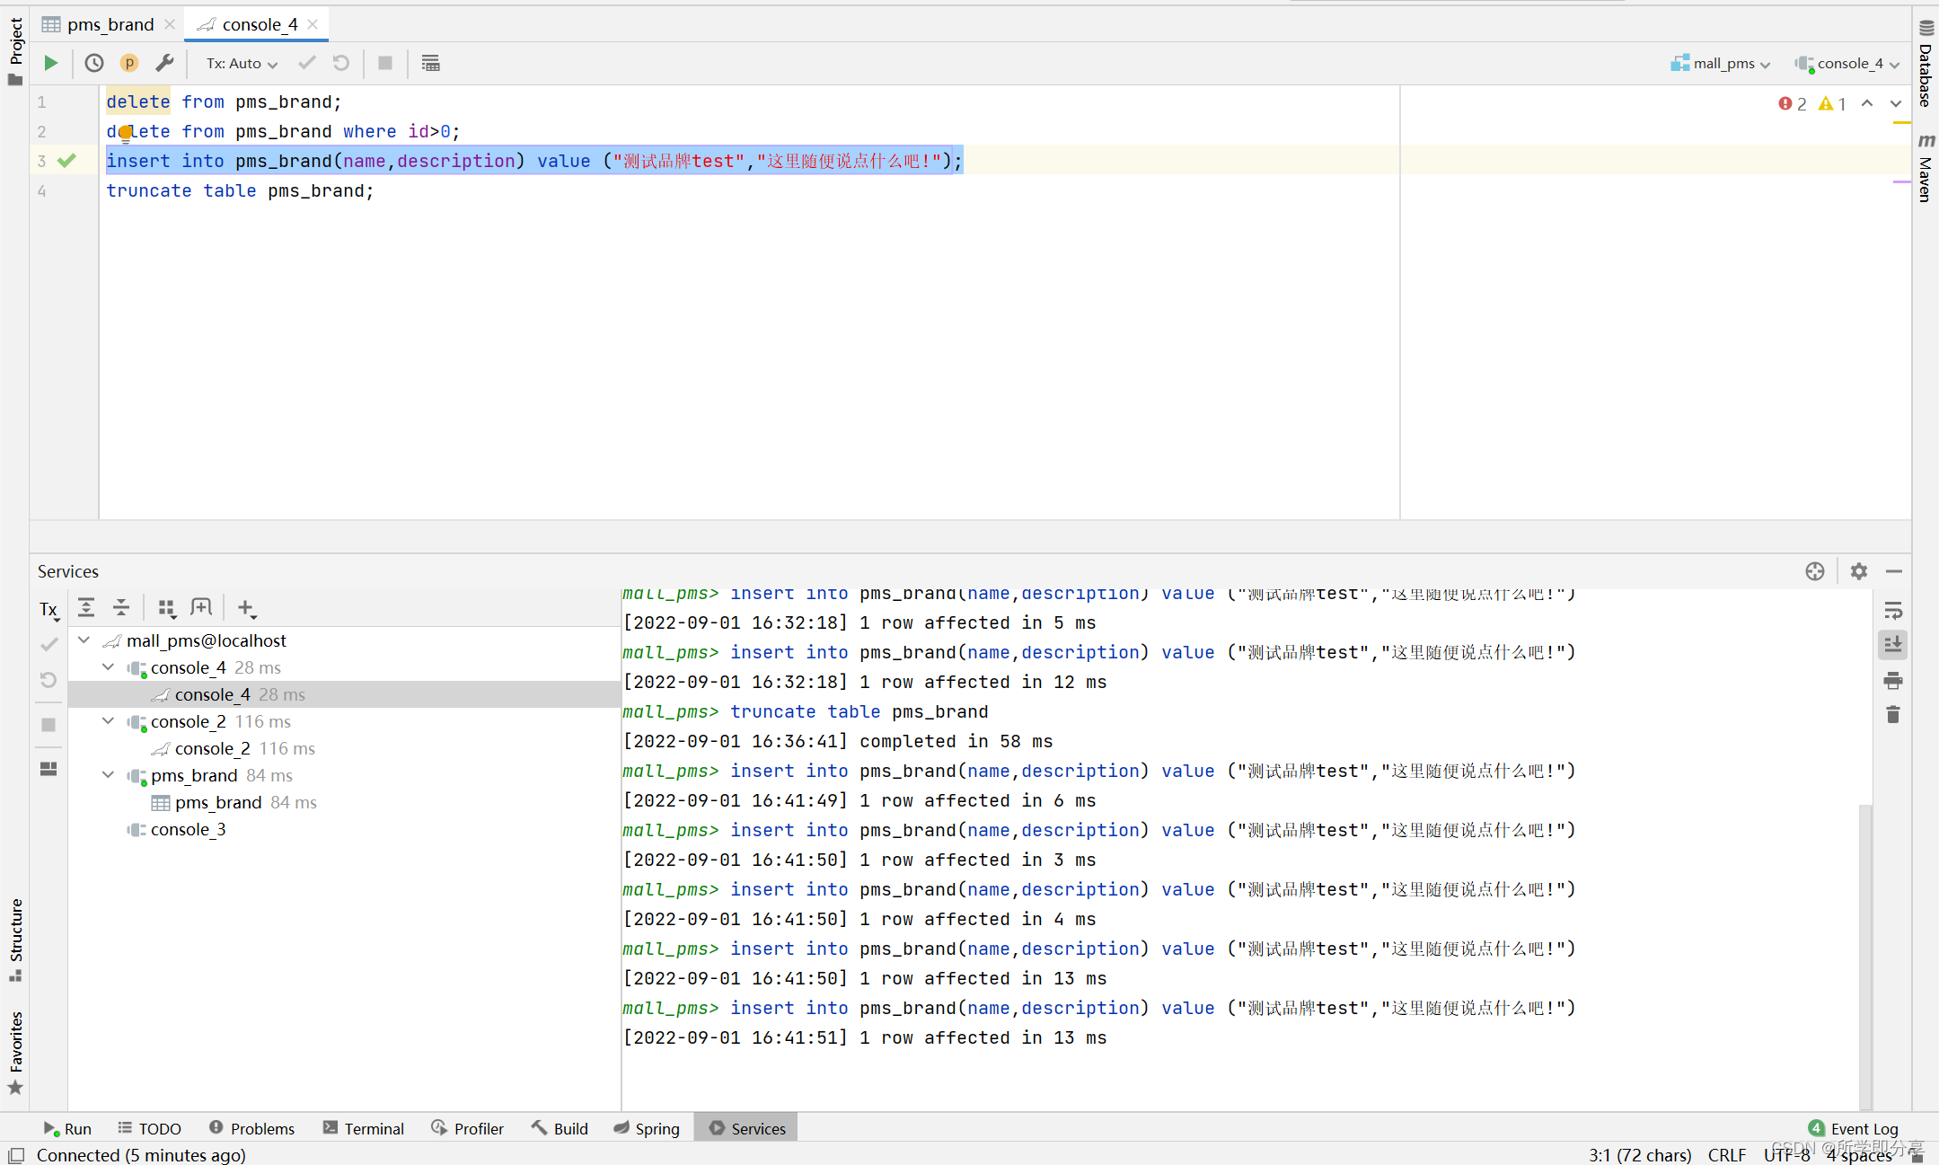Delete output with trash icon in Services
The image size is (1939, 1165).
(1894, 714)
